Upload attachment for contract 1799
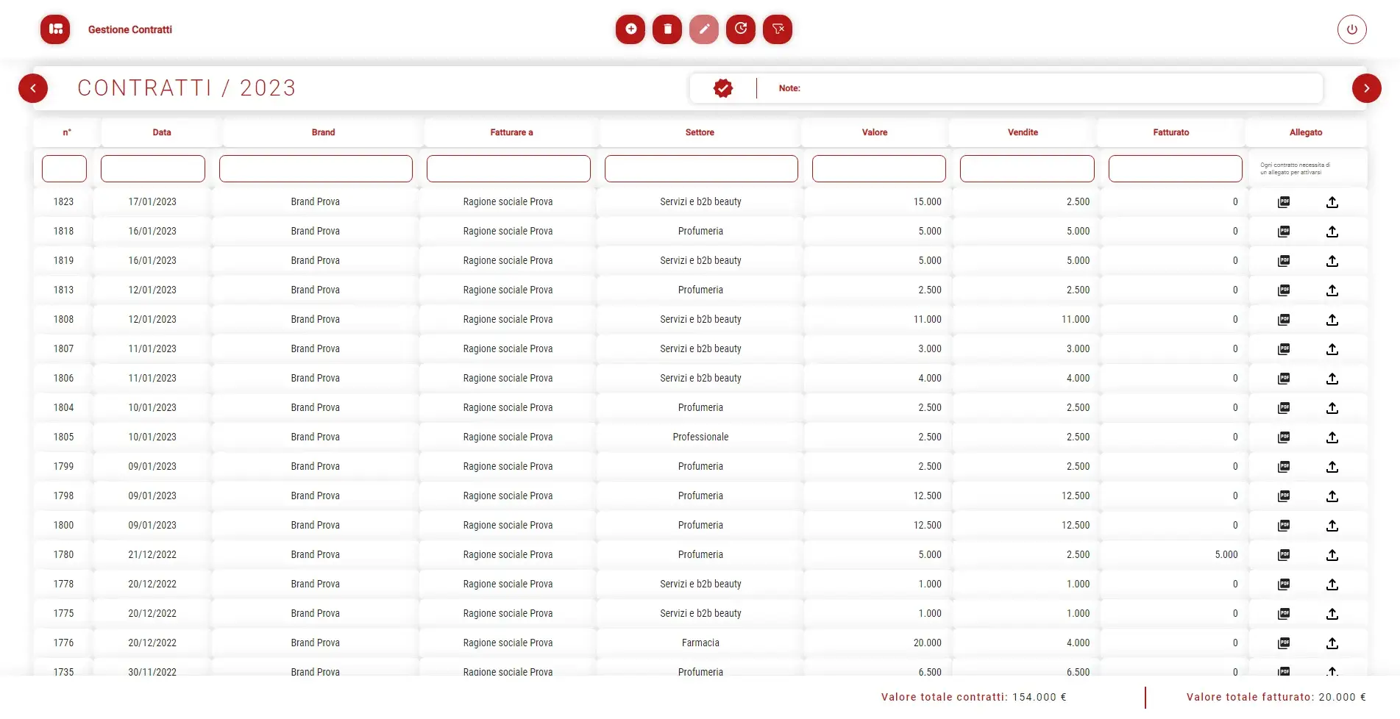This screenshot has height=719, width=1400. point(1332,466)
